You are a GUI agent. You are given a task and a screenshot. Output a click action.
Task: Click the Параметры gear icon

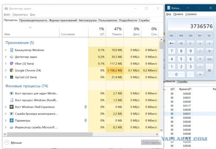tap(11, 120)
